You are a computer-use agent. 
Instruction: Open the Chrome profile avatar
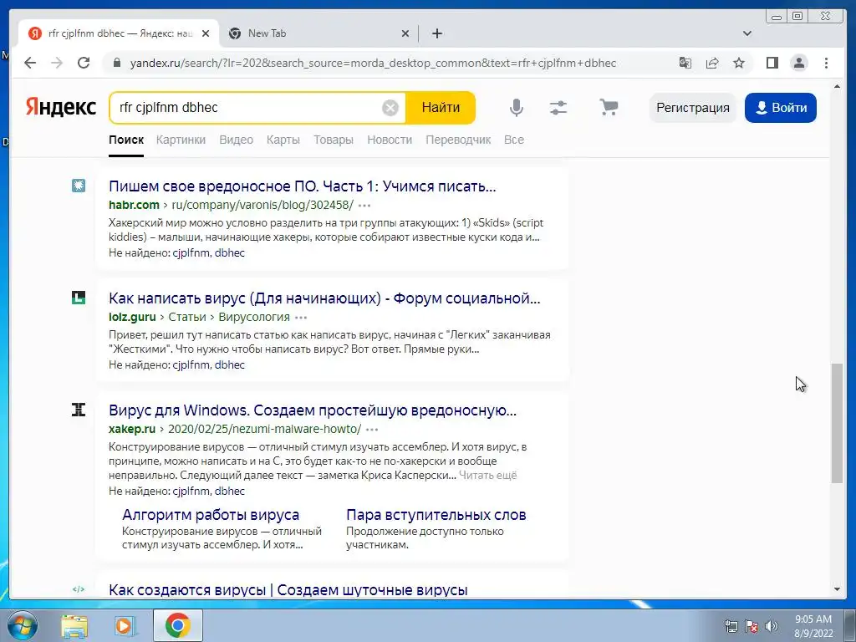[x=799, y=63]
